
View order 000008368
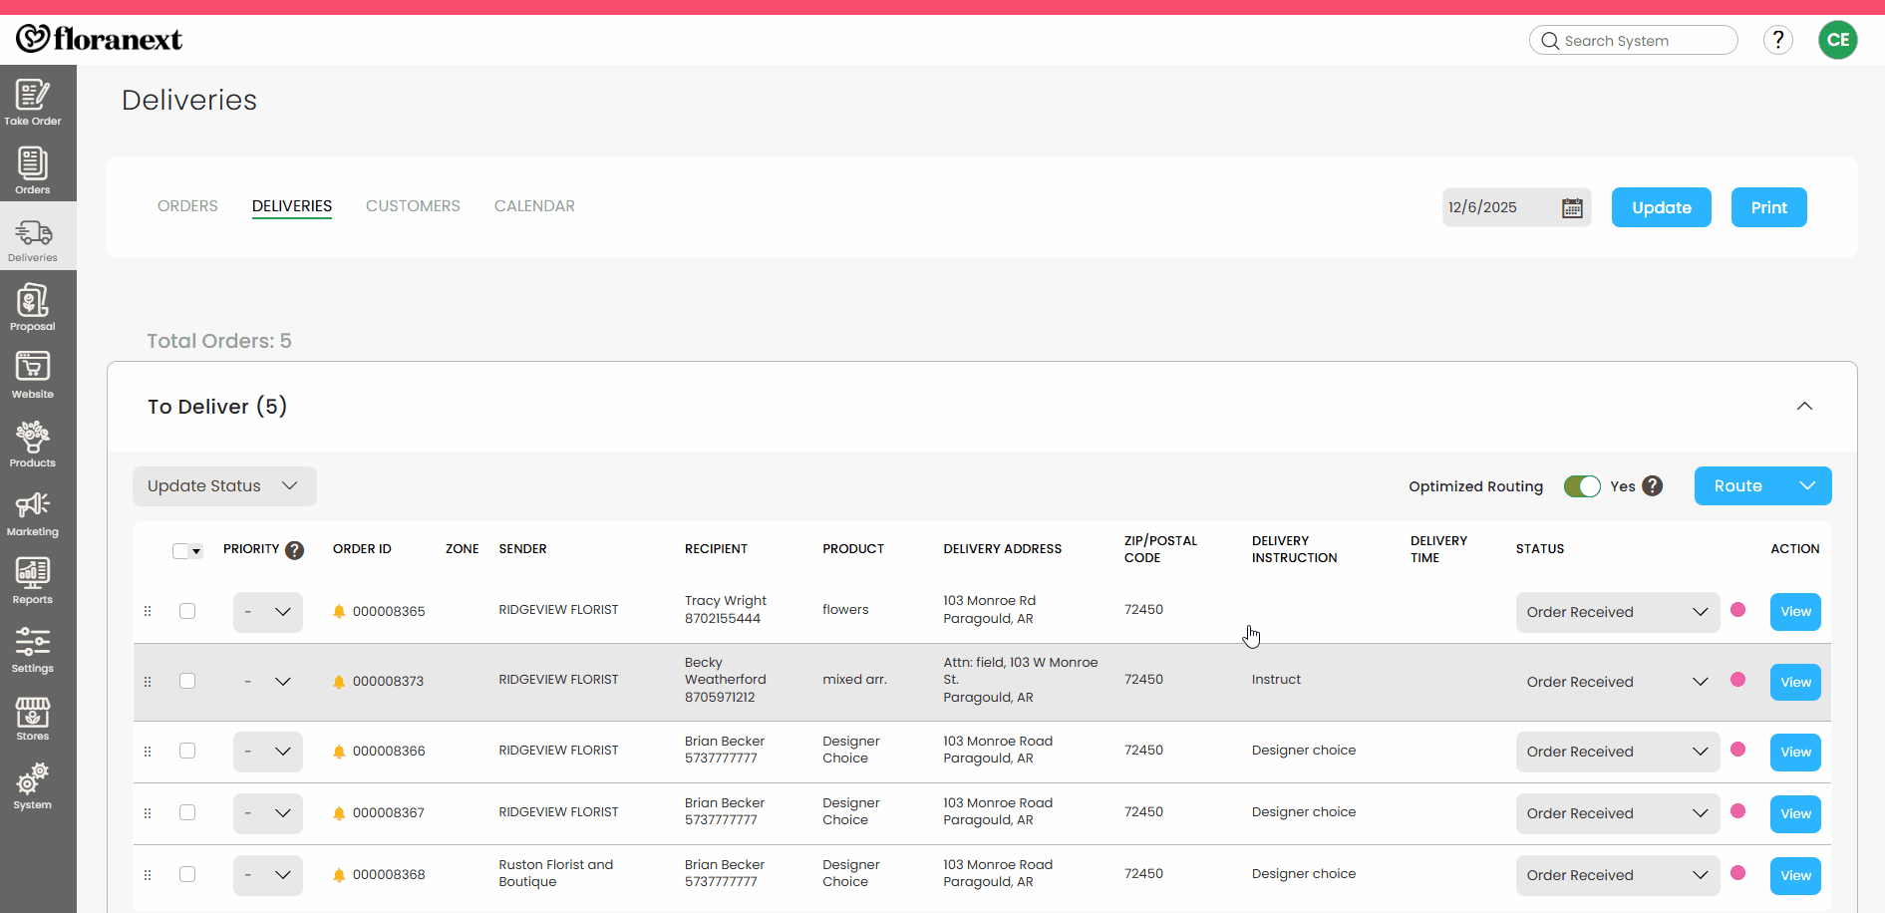point(1795,876)
